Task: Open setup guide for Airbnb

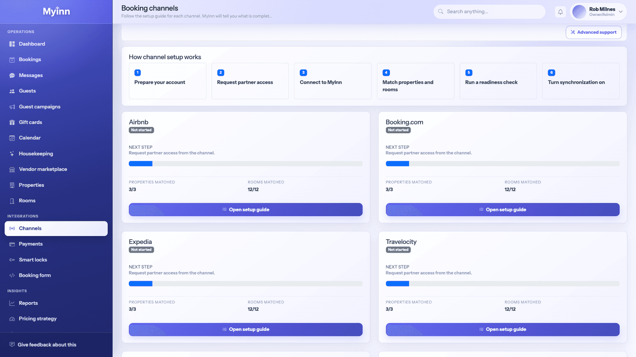Action: click(246, 209)
